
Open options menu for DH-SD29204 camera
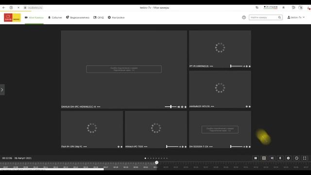tap(211, 147)
